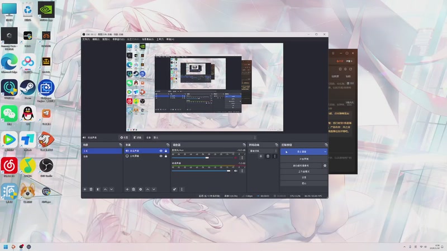Move scene down with Scenes panel down arrow
The image size is (447, 251).
(x=111, y=189)
